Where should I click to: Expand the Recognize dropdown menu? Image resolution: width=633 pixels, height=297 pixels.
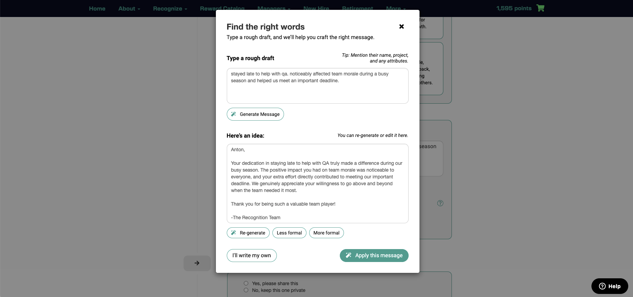pyautogui.click(x=170, y=8)
